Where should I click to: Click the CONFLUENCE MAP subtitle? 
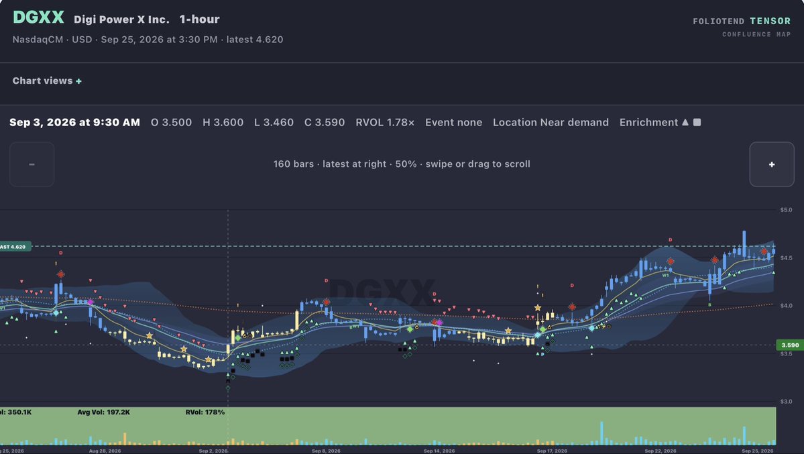[x=756, y=34]
